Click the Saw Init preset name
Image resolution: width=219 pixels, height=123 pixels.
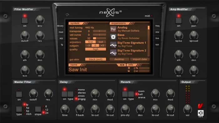(x=78, y=70)
